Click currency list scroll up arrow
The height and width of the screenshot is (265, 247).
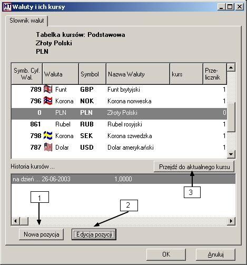tap(231, 67)
